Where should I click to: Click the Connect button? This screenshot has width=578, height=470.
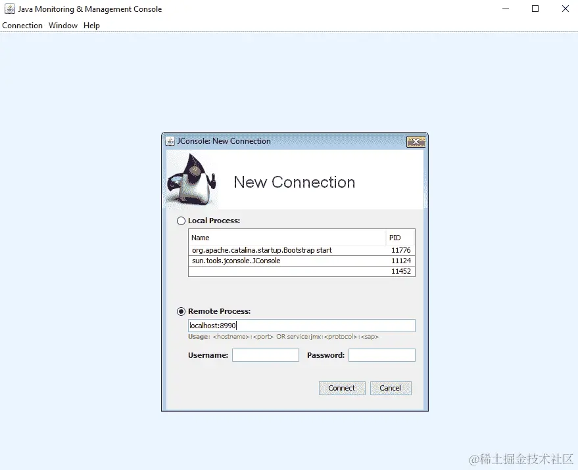(342, 388)
